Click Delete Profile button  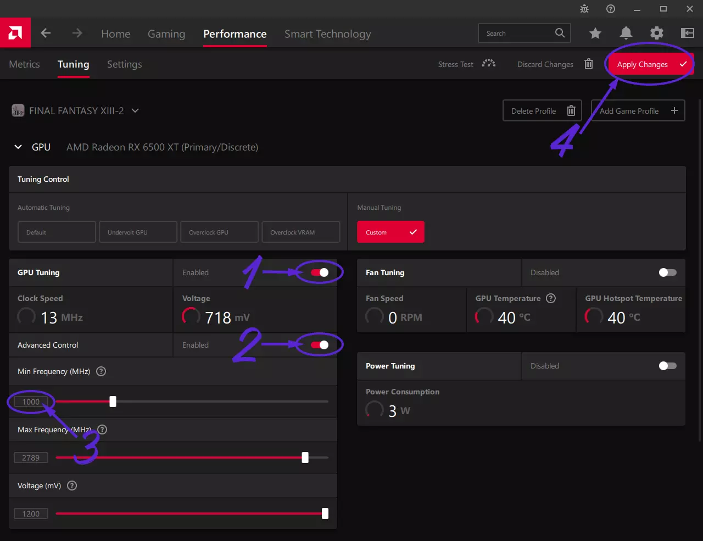[x=542, y=110]
